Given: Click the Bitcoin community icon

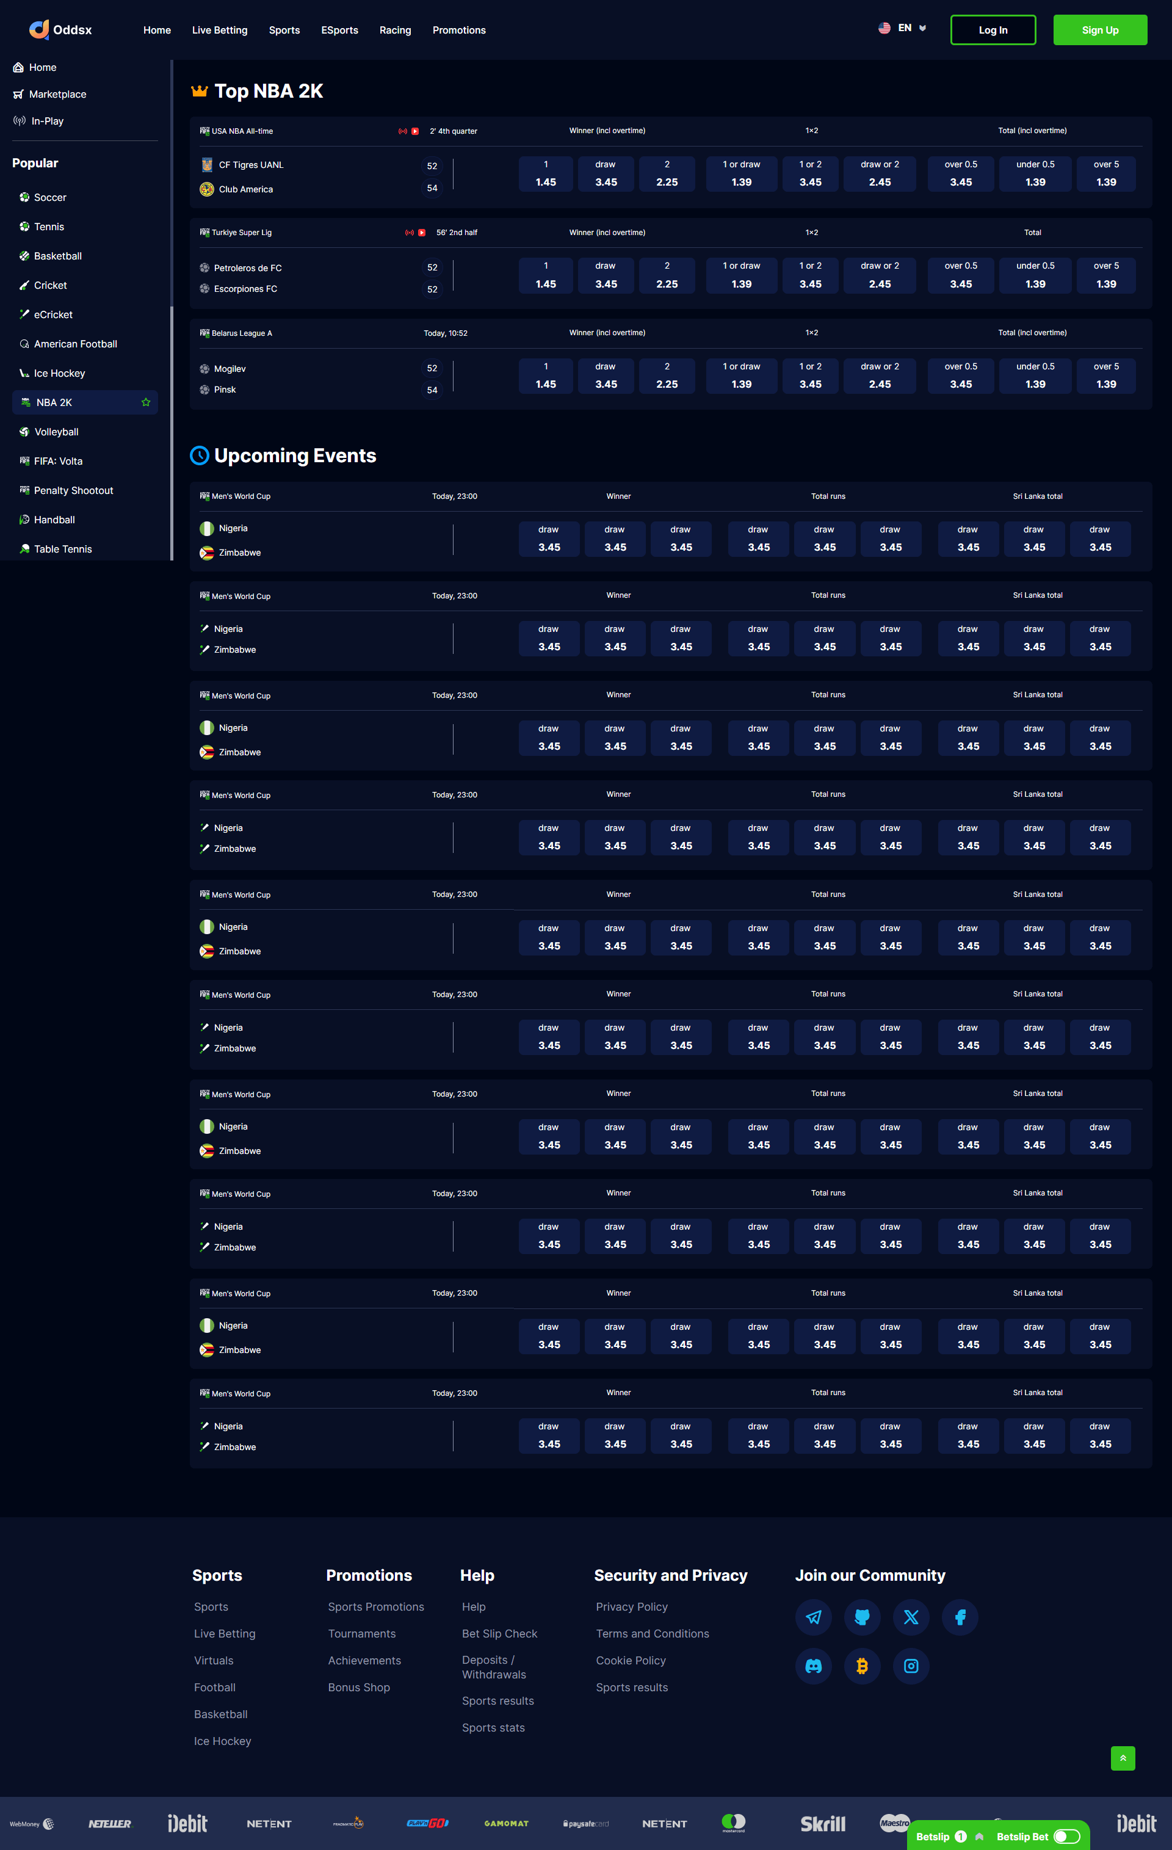Looking at the screenshot, I should (862, 1666).
